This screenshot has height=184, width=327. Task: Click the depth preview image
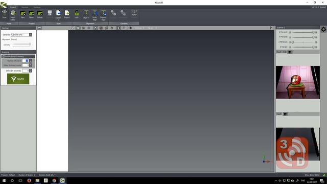click(298, 144)
